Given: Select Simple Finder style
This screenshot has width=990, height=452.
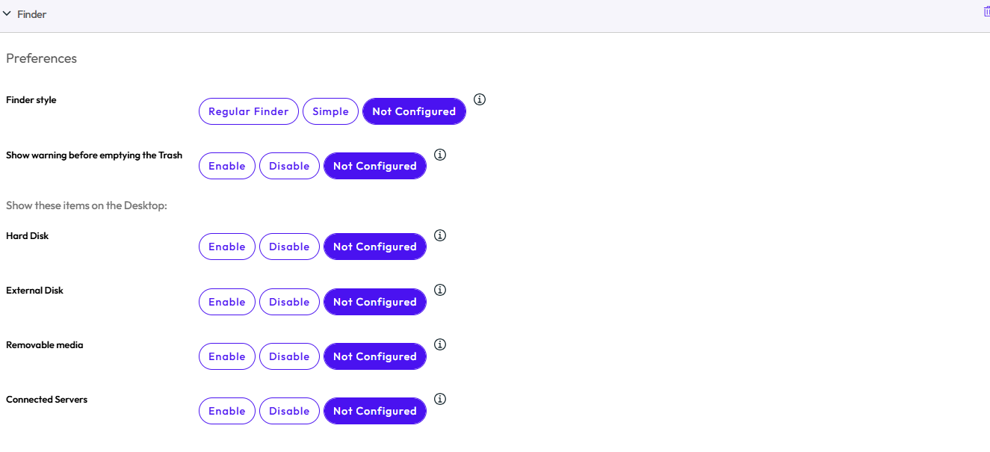Looking at the screenshot, I should (x=330, y=111).
